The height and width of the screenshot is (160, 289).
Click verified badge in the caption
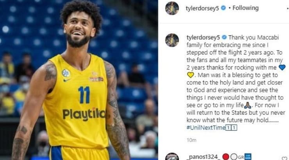pyautogui.click(x=224, y=37)
